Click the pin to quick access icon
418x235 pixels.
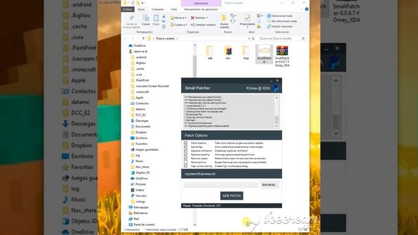tap(131, 18)
